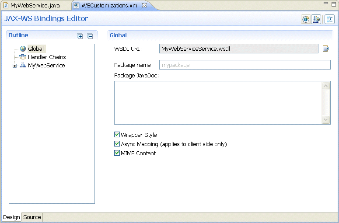Click collapse all icon in Outline panel
Viewport: 339px width, 223px height.
click(90, 36)
